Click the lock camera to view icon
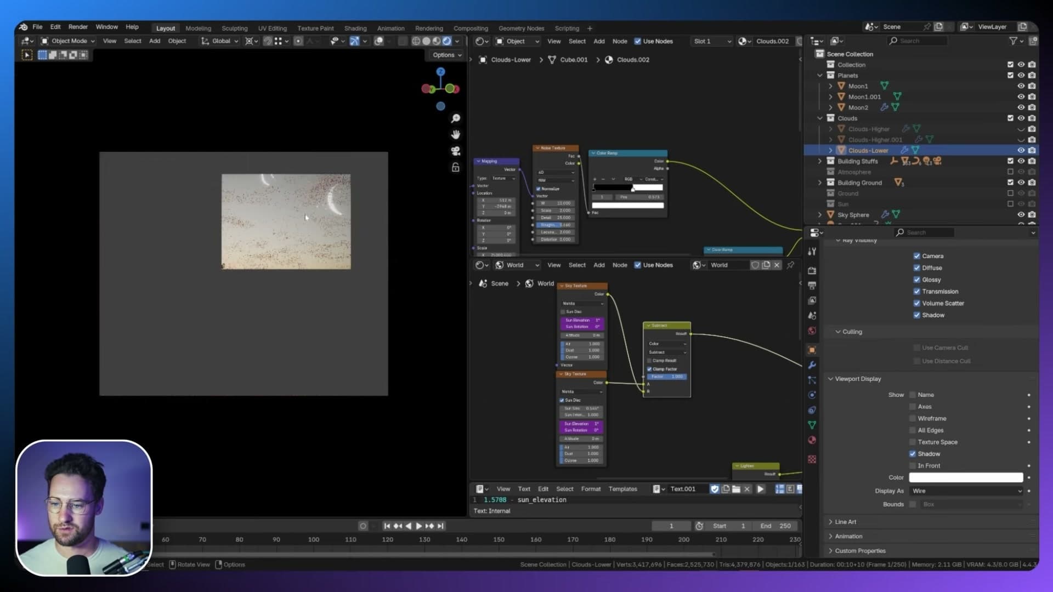This screenshot has width=1053, height=592. point(455,167)
